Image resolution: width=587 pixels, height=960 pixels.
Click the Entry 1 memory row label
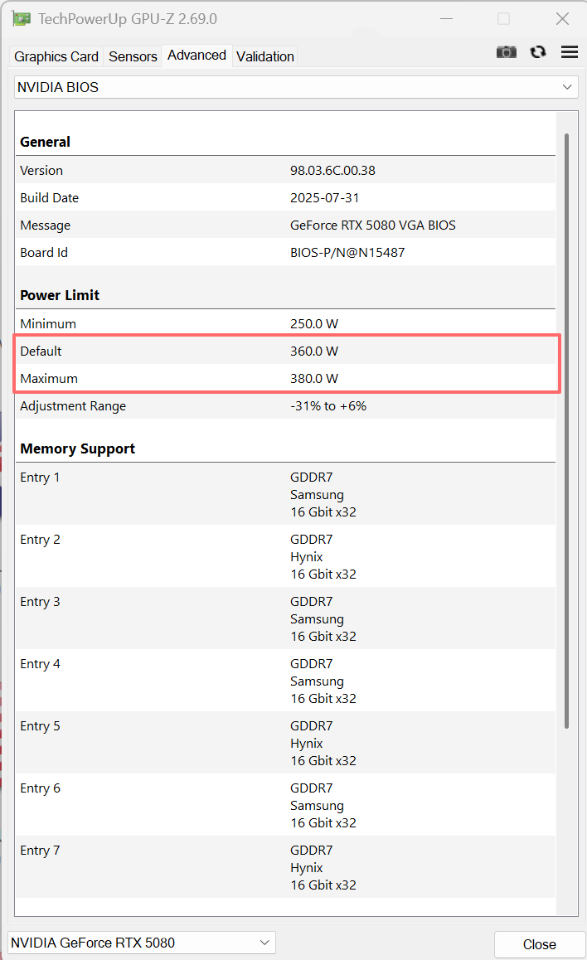click(40, 478)
